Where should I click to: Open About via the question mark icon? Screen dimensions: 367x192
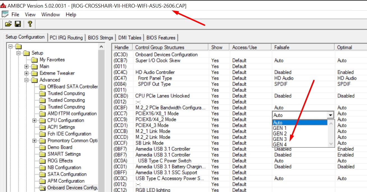(x=30, y=24)
